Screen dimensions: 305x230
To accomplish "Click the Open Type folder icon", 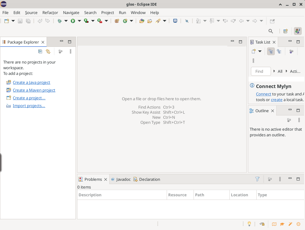I will 142,21.
